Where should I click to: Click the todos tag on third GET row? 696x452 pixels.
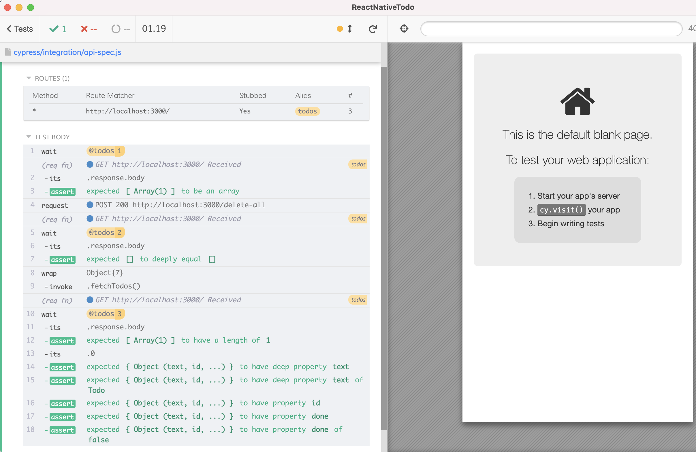358,300
